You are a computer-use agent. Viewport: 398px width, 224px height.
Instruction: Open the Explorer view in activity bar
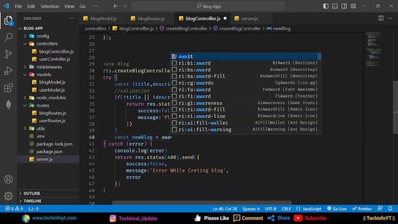8,21
